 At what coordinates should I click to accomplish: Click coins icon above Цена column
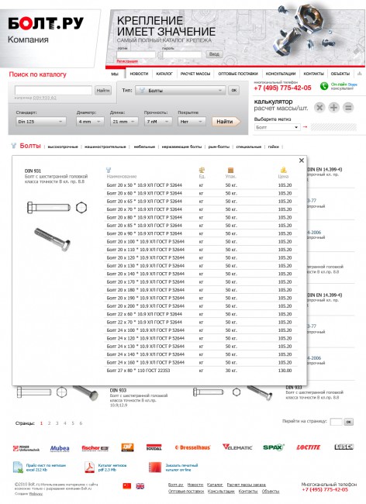click(283, 170)
